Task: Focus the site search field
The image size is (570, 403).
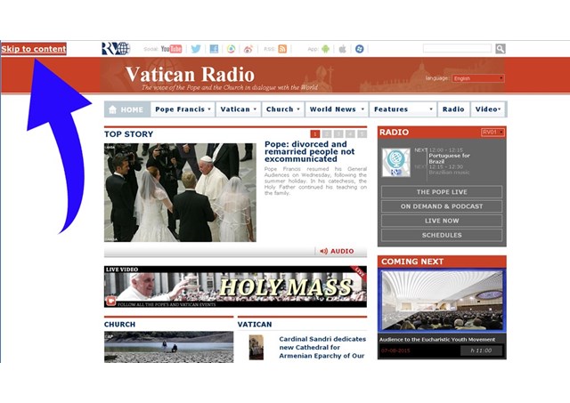Action: pyautogui.click(x=457, y=48)
